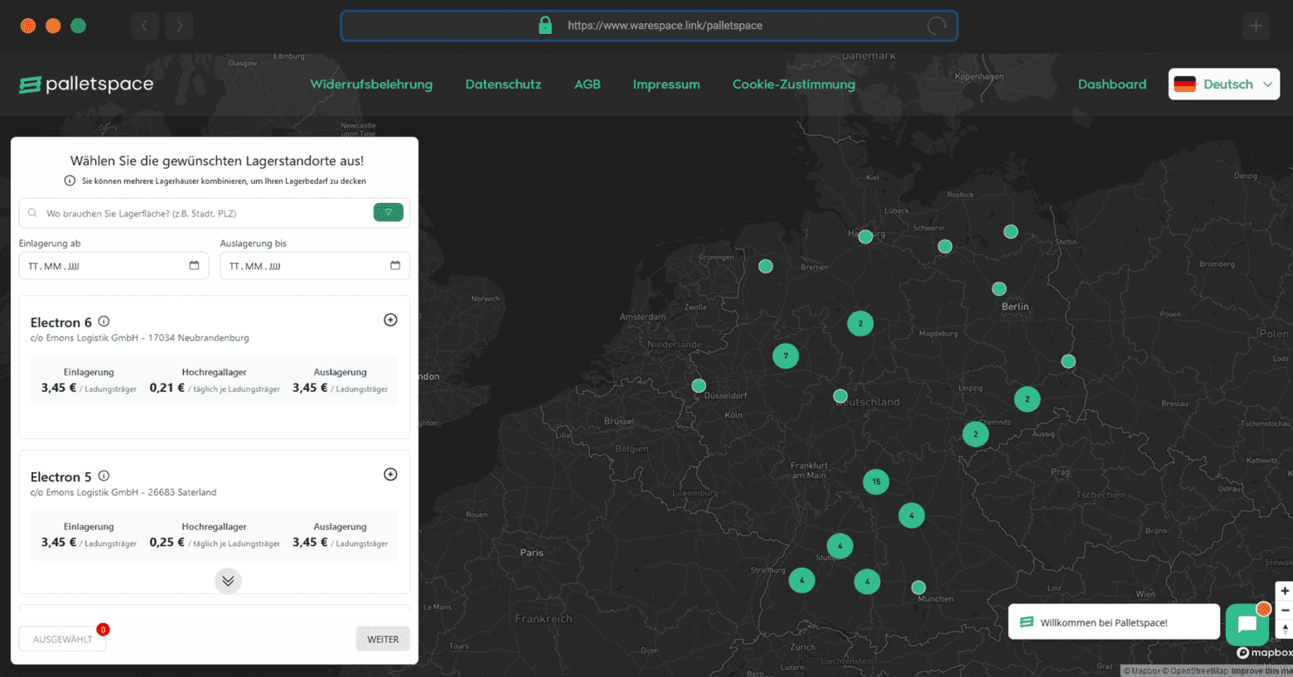Click the lock icon in address bar
1293x677 pixels.
coord(545,25)
